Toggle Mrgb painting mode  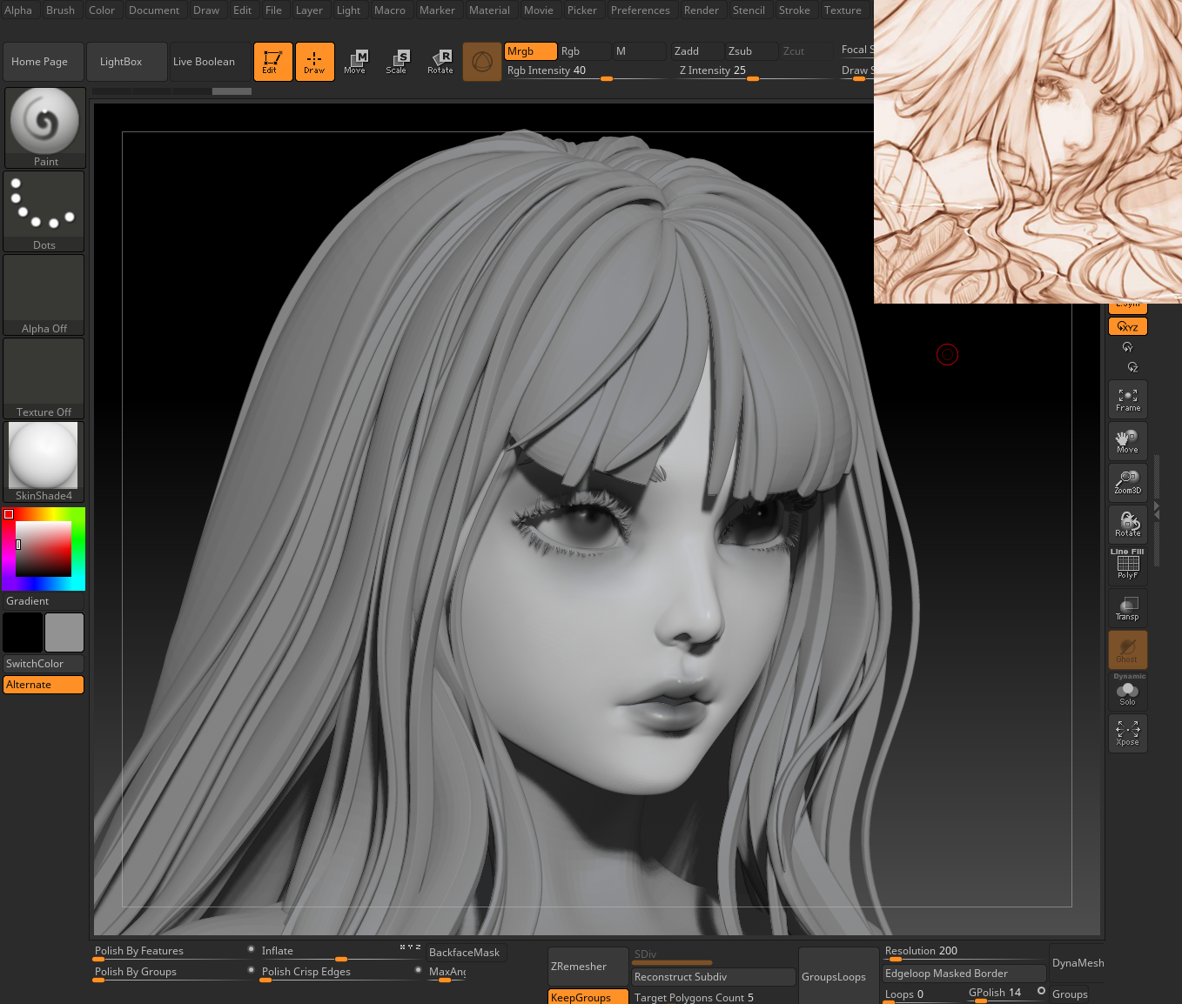[x=530, y=51]
